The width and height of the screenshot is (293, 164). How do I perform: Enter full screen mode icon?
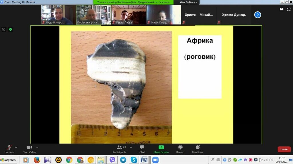(x=288, y=9)
